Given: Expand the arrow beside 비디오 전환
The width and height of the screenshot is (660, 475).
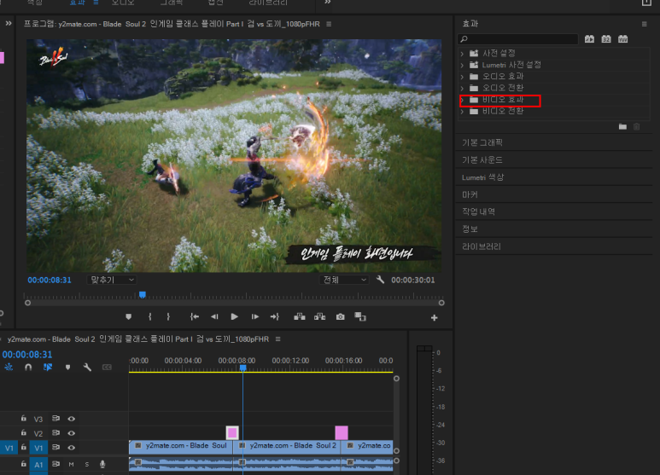Looking at the screenshot, I should (462, 112).
